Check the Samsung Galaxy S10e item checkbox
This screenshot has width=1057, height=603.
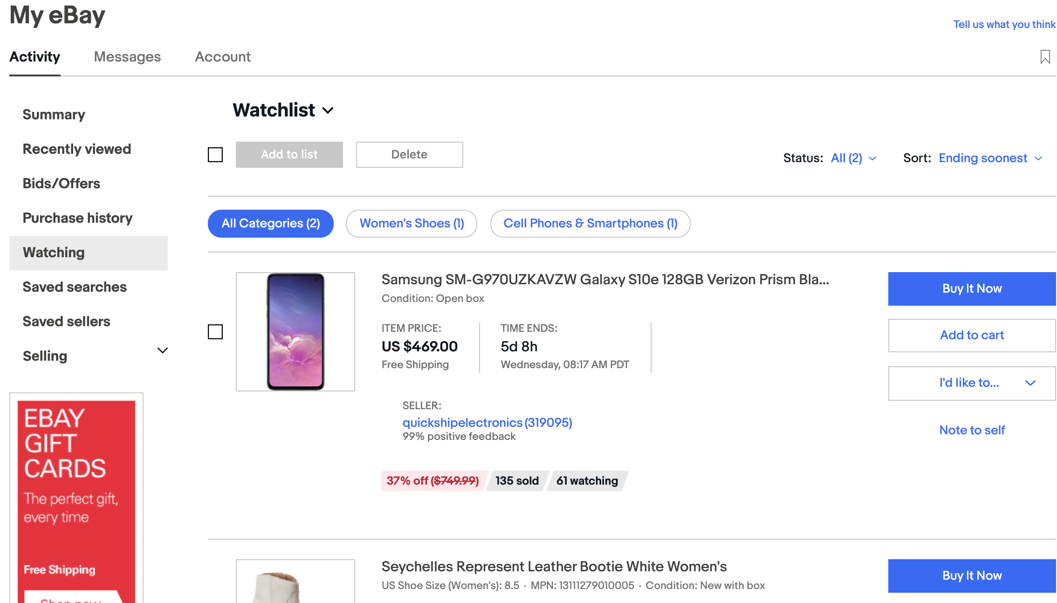[x=215, y=332]
